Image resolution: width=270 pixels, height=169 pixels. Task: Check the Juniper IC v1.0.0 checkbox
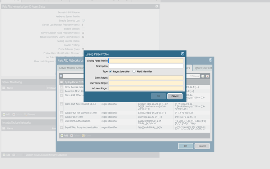61,117
